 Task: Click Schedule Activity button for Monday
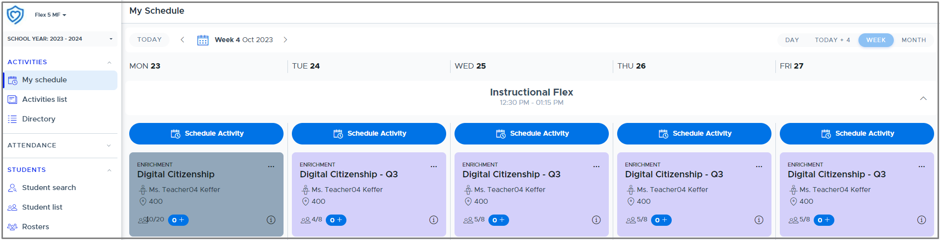206,134
